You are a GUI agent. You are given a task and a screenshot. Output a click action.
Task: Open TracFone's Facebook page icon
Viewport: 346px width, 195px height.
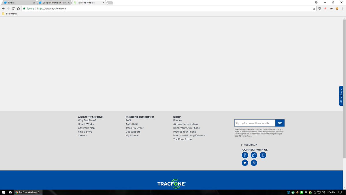click(x=245, y=155)
